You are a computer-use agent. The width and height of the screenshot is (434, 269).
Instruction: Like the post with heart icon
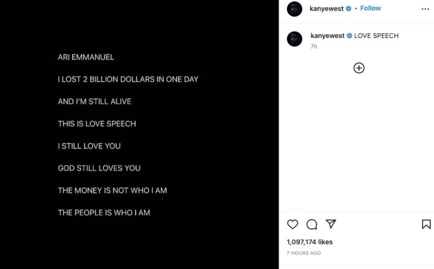pyautogui.click(x=292, y=224)
